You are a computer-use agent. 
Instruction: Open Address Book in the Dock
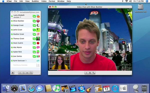[48, 88]
